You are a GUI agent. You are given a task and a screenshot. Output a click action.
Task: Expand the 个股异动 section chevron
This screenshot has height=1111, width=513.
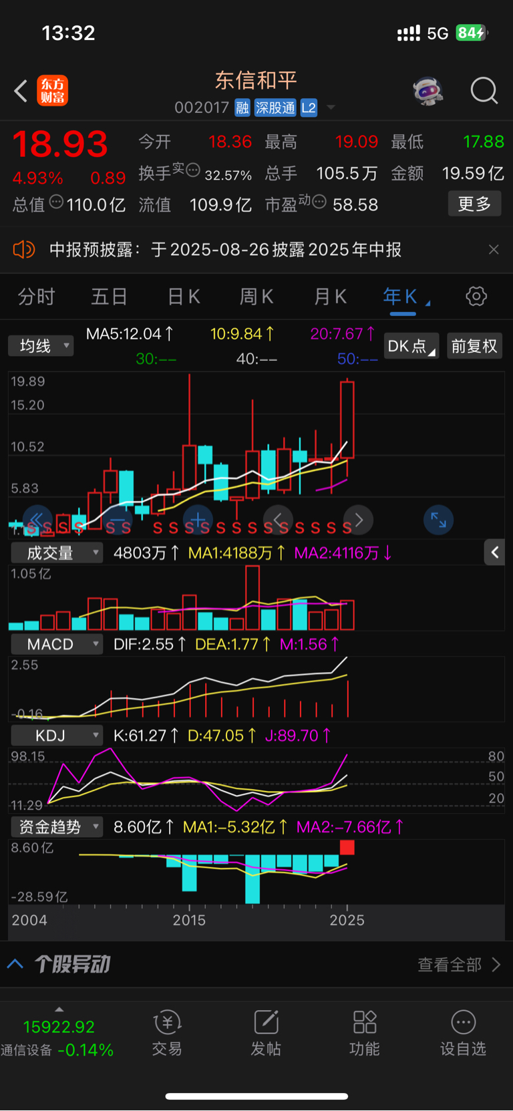[x=15, y=964]
